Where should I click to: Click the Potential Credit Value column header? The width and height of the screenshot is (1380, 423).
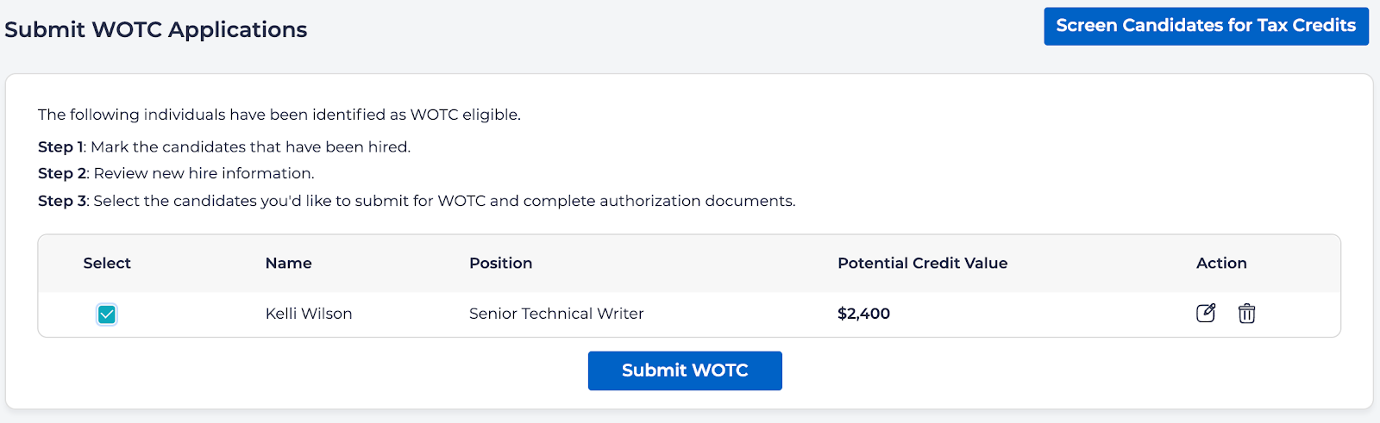pos(922,263)
